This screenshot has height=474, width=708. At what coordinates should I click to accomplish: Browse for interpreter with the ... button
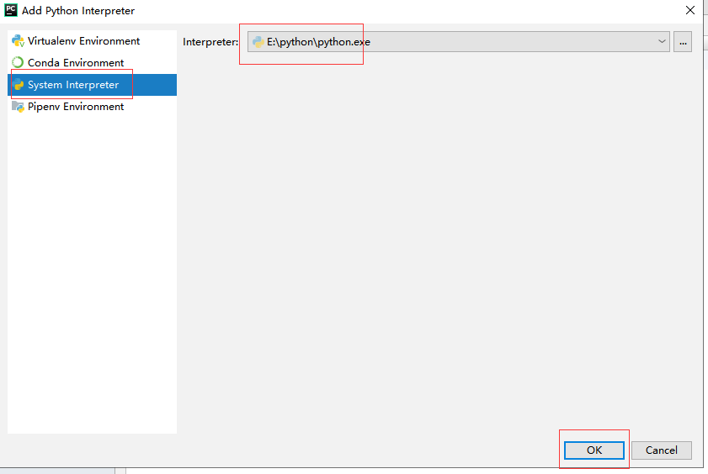[683, 42]
